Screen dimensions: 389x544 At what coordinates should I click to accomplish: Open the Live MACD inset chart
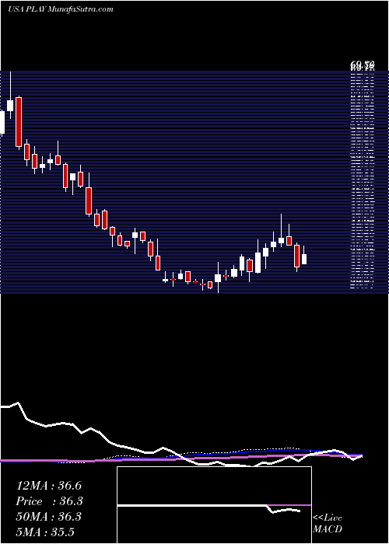pos(214,505)
